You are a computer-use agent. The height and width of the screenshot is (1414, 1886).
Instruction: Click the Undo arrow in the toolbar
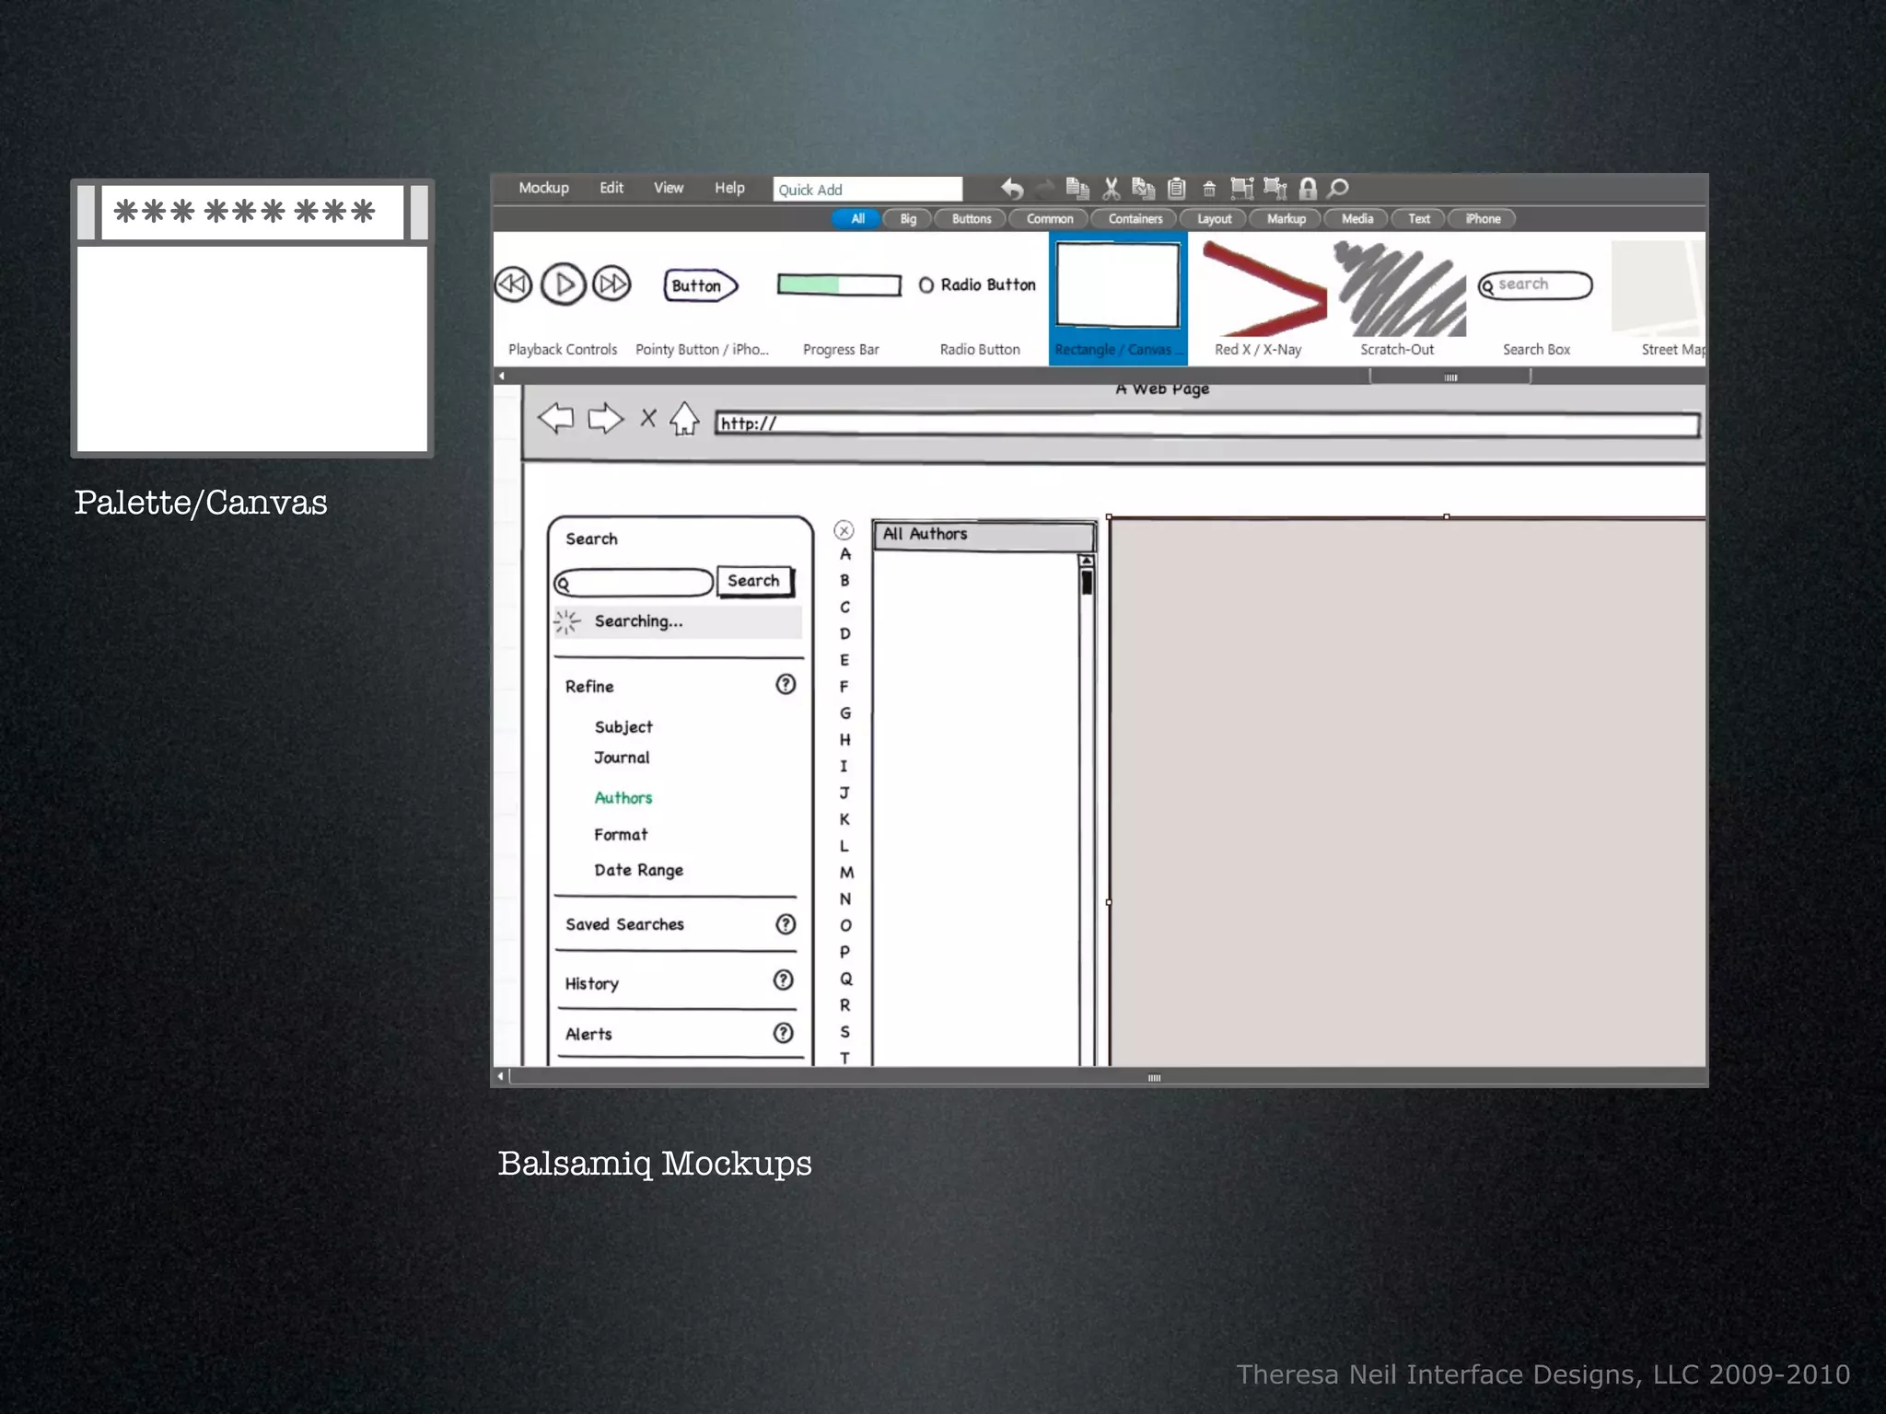coord(1012,189)
